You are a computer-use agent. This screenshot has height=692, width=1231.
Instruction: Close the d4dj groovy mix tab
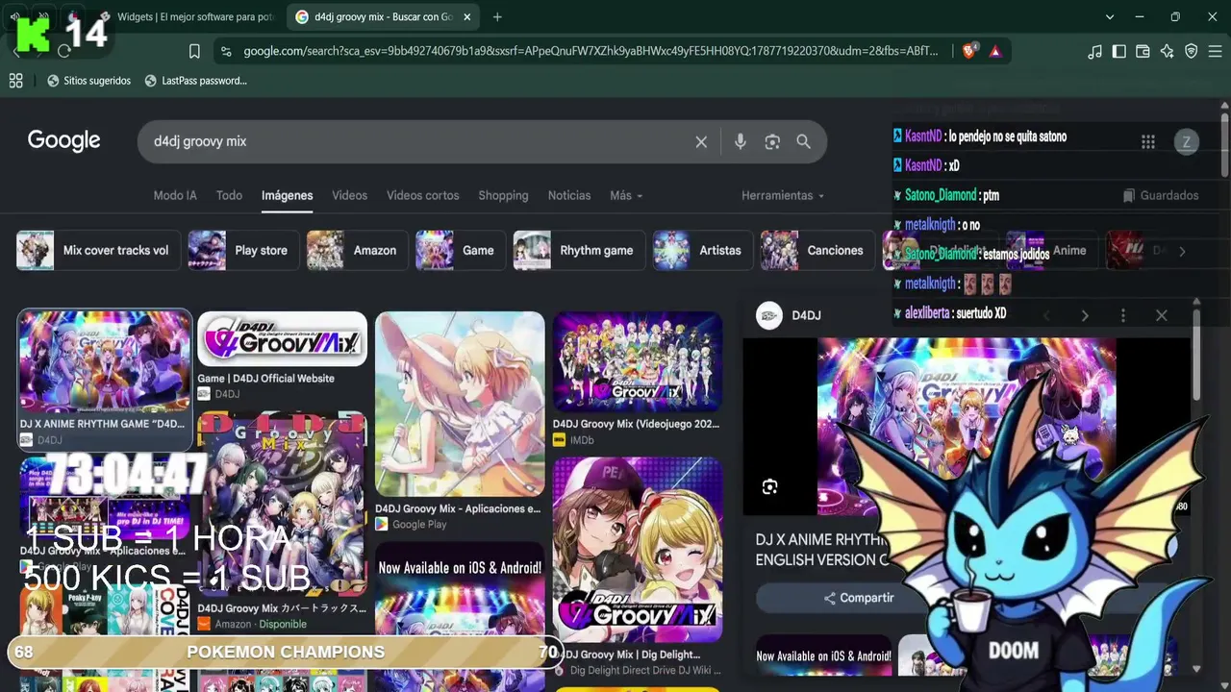pos(467,17)
